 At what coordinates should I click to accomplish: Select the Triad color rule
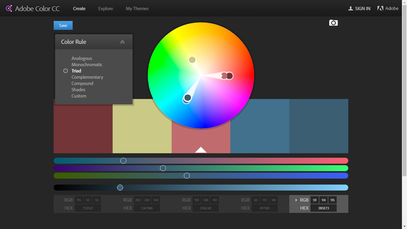click(76, 71)
